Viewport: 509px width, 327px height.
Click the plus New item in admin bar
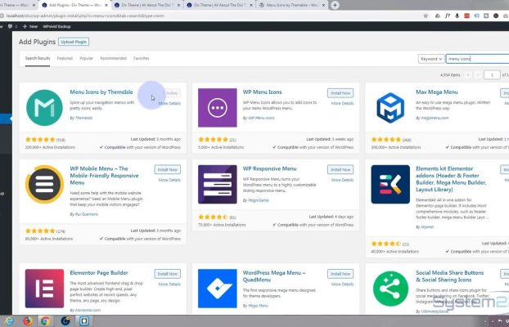click(30, 27)
